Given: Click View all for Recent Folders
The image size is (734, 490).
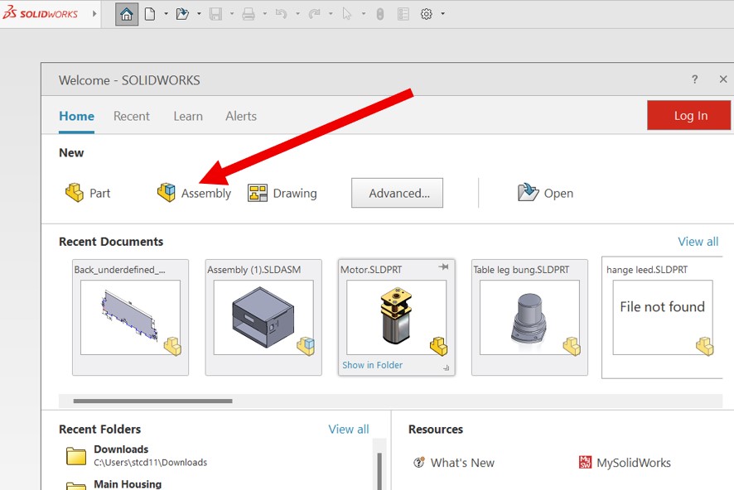Looking at the screenshot, I should click(349, 429).
